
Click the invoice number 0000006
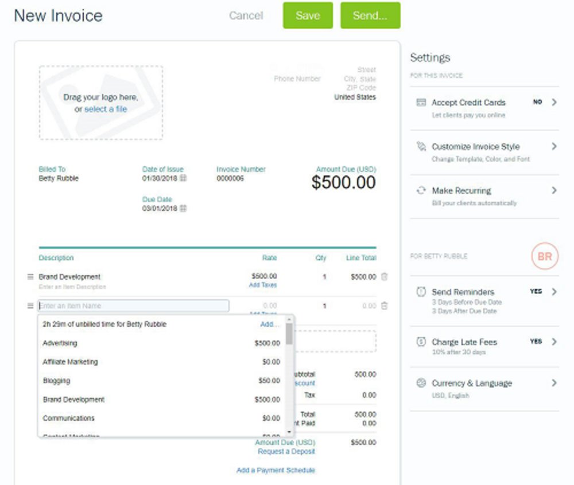click(230, 178)
